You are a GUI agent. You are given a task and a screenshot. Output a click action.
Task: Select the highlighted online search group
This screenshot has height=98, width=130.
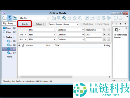[x=9, y=49]
